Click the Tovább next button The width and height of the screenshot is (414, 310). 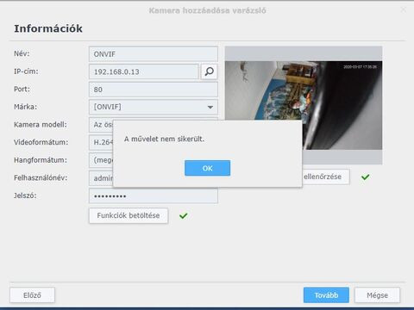click(x=326, y=295)
